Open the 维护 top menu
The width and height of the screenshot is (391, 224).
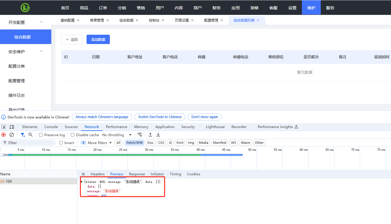coord(311,8)
